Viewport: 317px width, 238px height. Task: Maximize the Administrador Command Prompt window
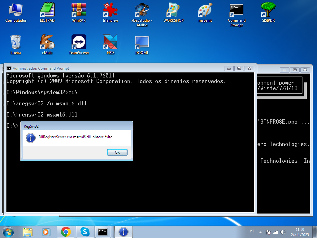pyautogui.click(x=239, y=68)
